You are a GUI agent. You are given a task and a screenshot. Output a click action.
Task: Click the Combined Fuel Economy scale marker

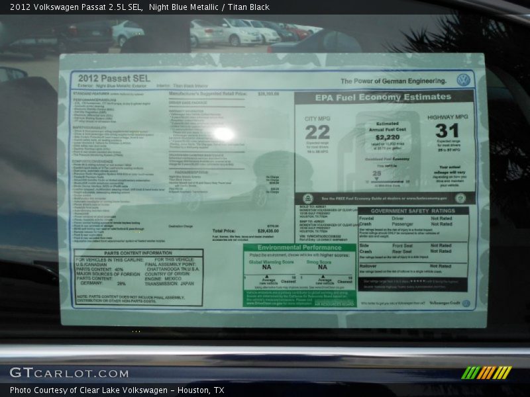[x=376, y=176]
